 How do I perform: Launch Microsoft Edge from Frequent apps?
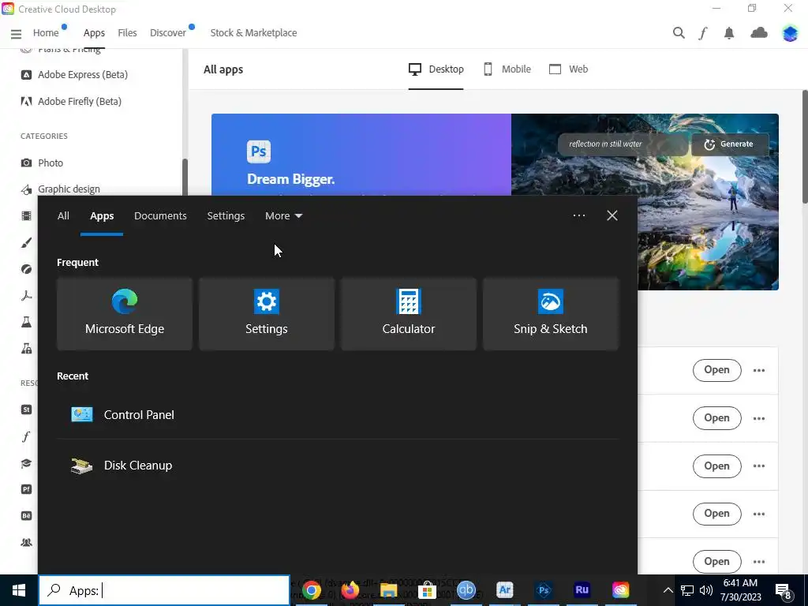[x=125, y=314]
